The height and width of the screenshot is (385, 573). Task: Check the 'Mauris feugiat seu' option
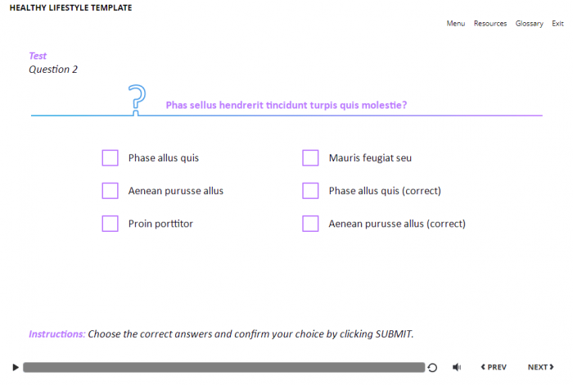[310, 158]
